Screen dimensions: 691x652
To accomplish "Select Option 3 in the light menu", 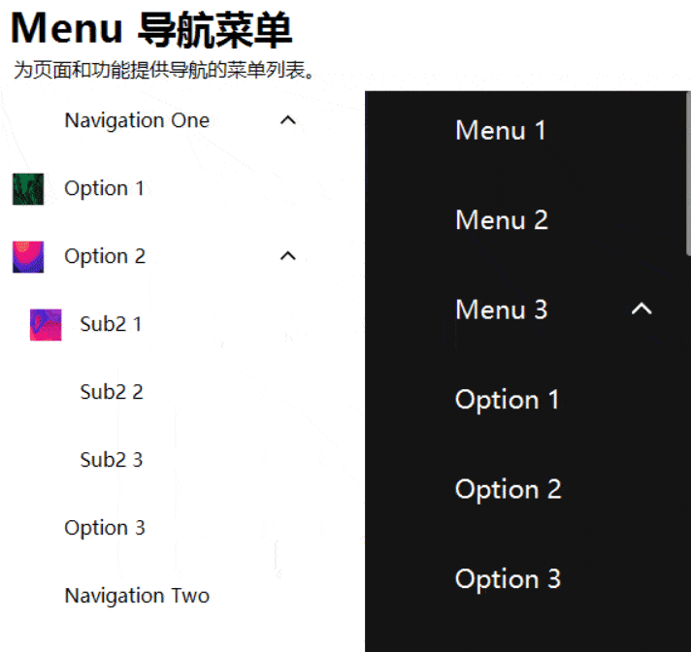I will click(x=105, y=528).
